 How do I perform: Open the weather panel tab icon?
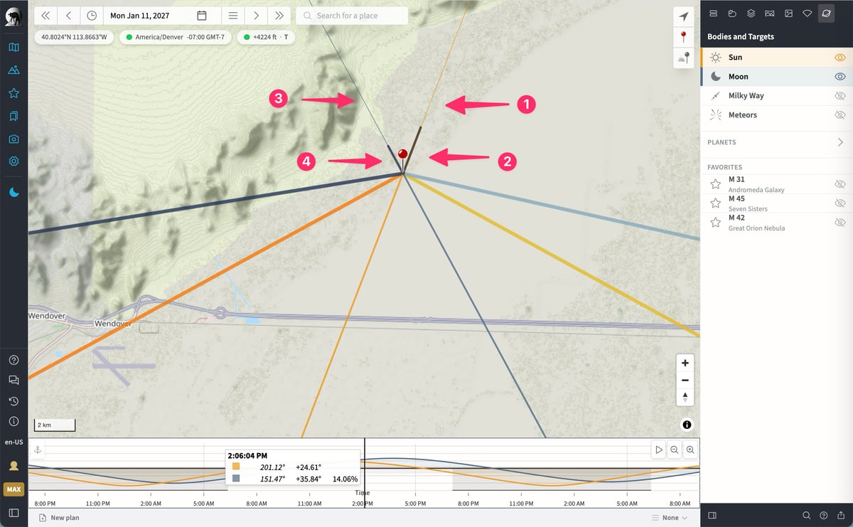(732, 13)
